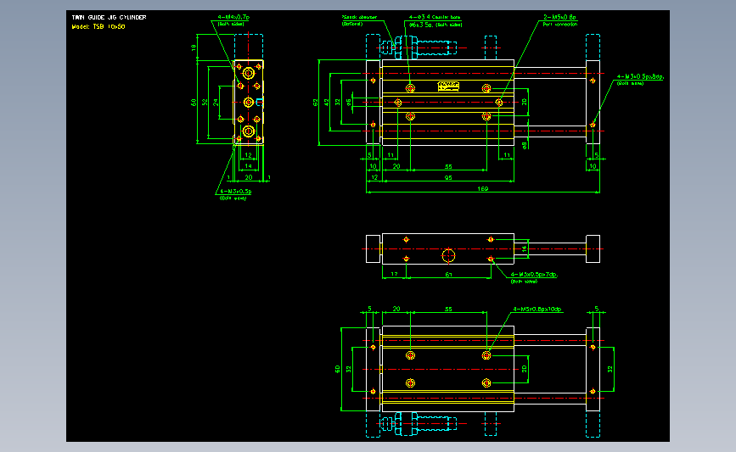Click the '4-M4x0.7p' thread callout
The width and height of the screenshot is (736, 452).
click(x=233, y=17)
